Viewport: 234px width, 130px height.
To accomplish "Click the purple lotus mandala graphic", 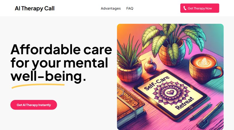I will (170, 93).
